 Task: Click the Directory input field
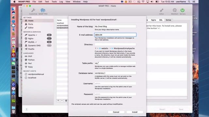[115, 45]
